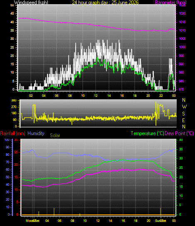The image size is (195, 226).
Task: Click 90 on the wind direction axis
Action: (15, 120)
